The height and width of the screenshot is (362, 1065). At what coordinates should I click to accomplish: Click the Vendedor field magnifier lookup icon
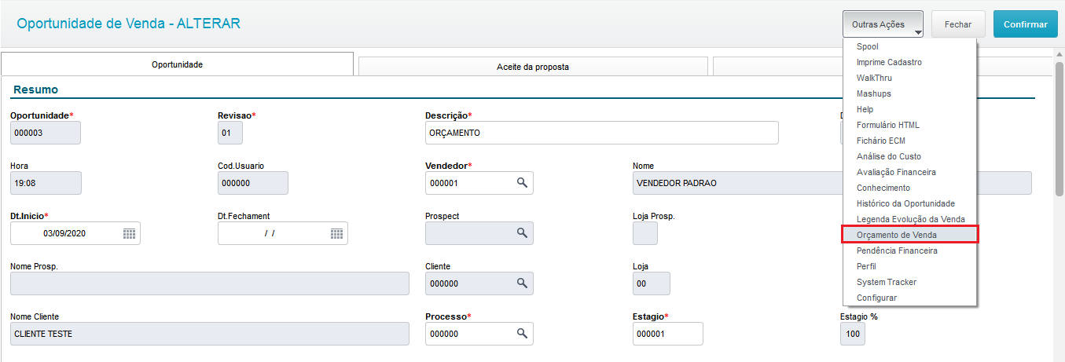tap(521, 183)
